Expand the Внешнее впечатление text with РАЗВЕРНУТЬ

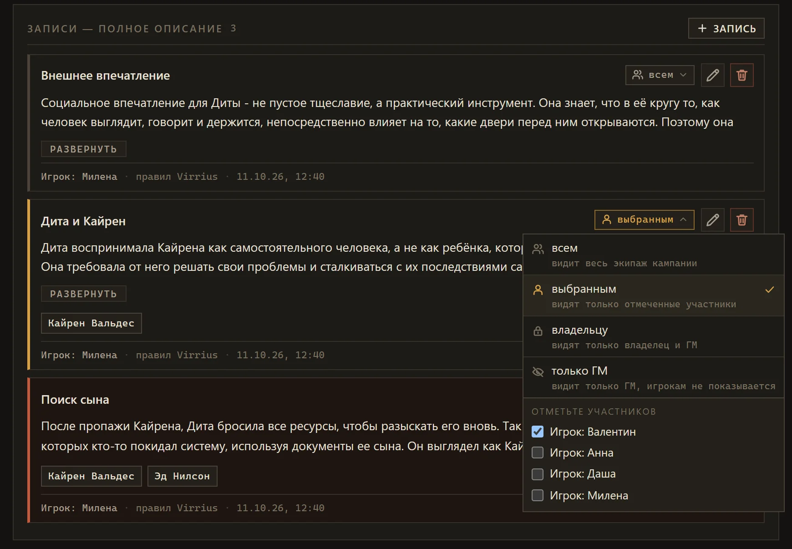(83, 149)
